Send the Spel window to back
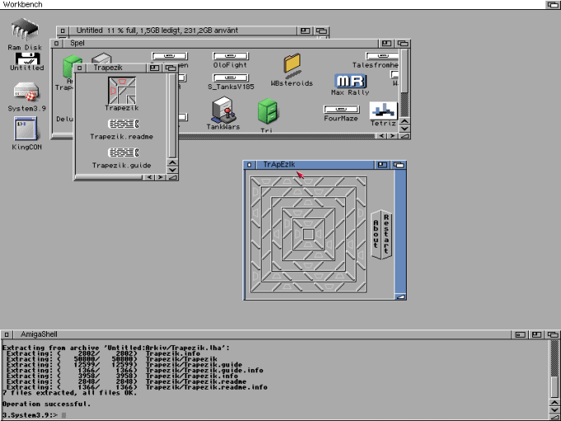This screenshot has width=561, height=421. (403, 43)
